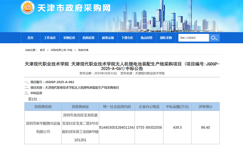Open the 政策法规 navigation item
Viewport: 243px width, 145px height.
coord(108,38)
